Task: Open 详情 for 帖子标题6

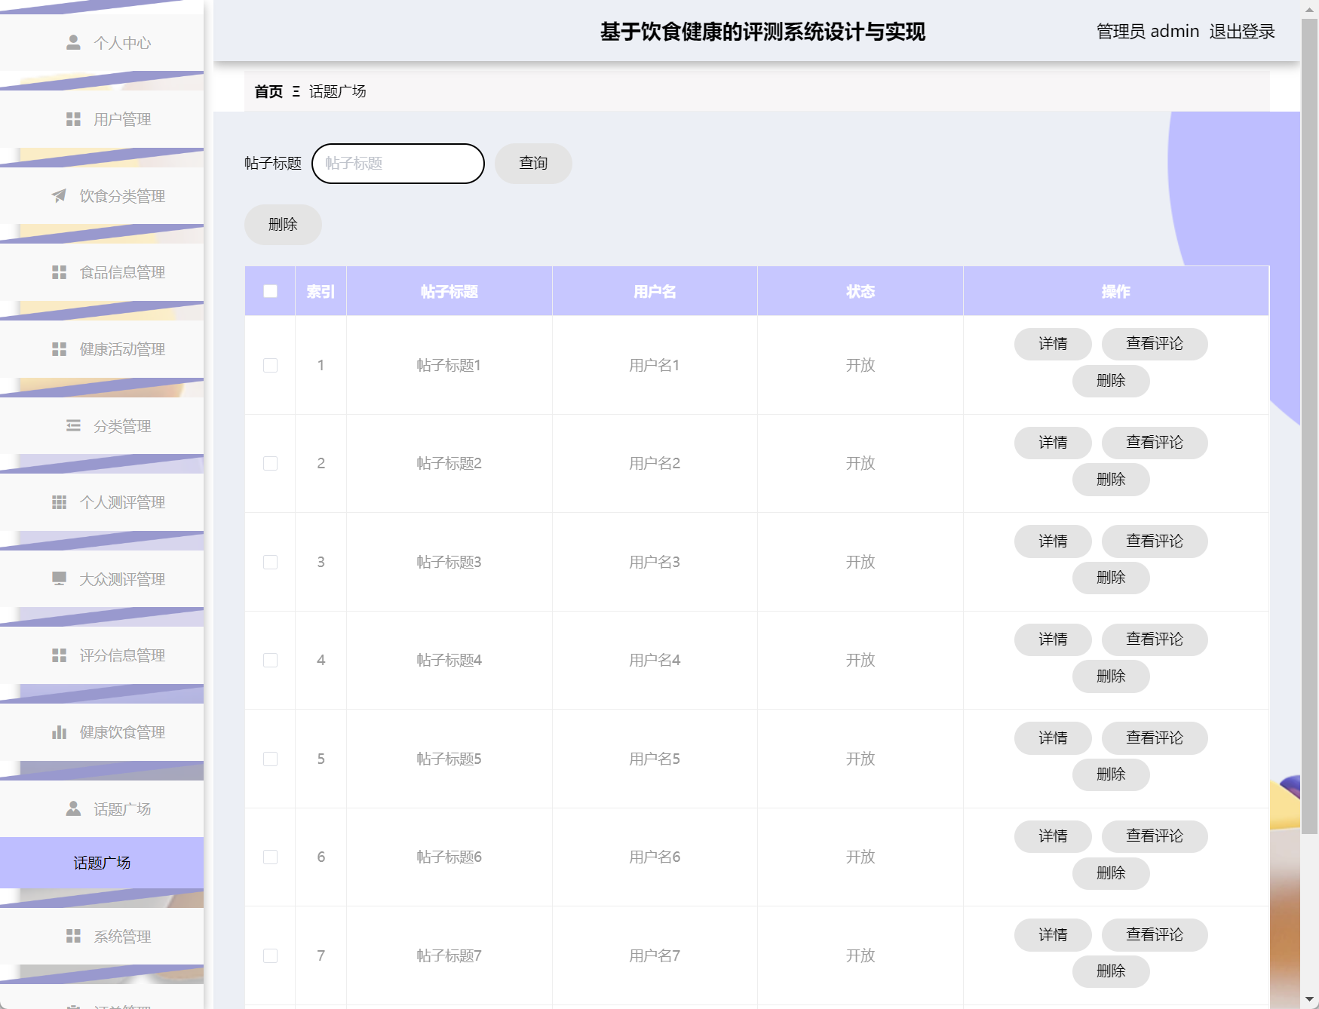Action: pyautogui.click(x=1053, y=836)
